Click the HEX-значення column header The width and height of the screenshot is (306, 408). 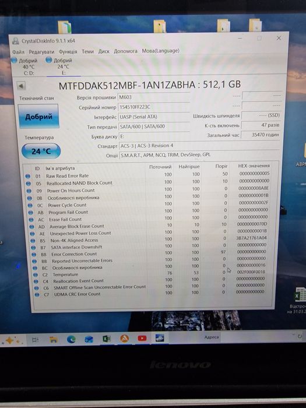(254, 166)
